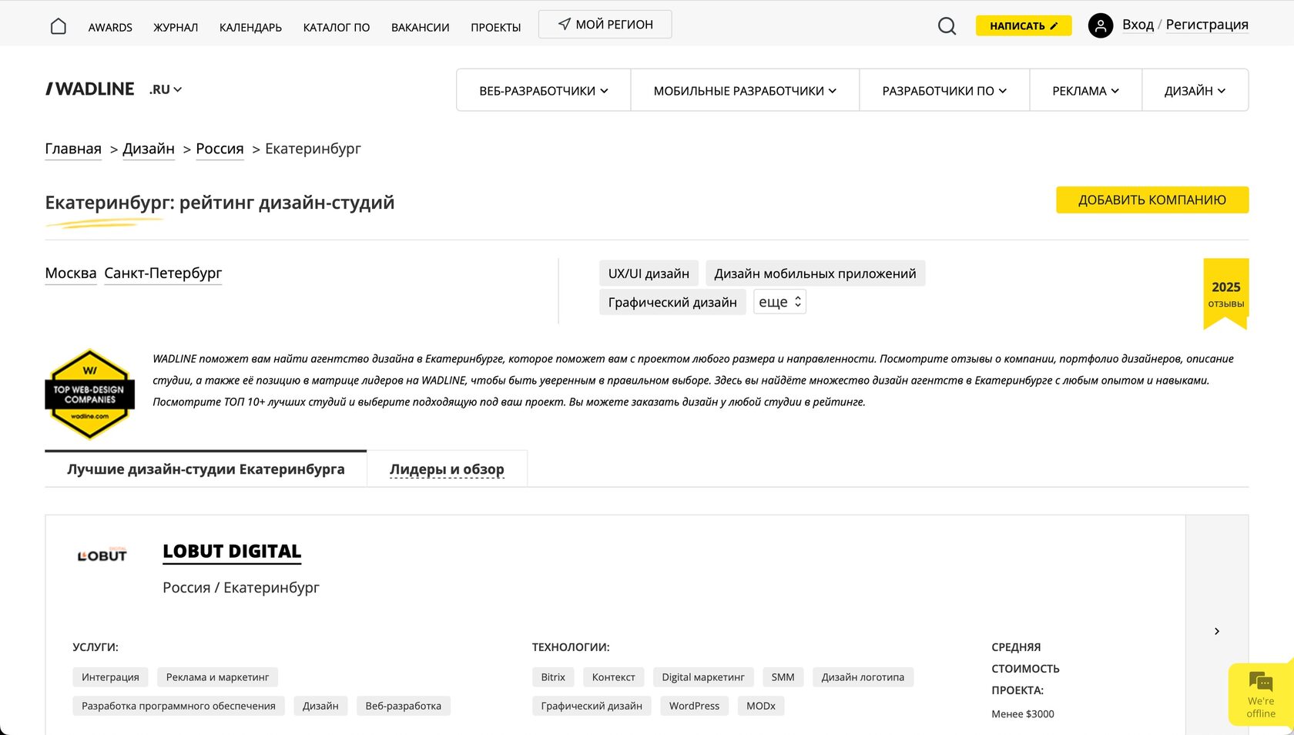Open the еще select dropdown
The height and width of the screenshot is (735, 1294).
coord(779,302)
